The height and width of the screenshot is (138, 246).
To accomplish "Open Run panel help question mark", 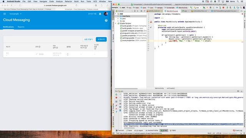I will (116, 112).
